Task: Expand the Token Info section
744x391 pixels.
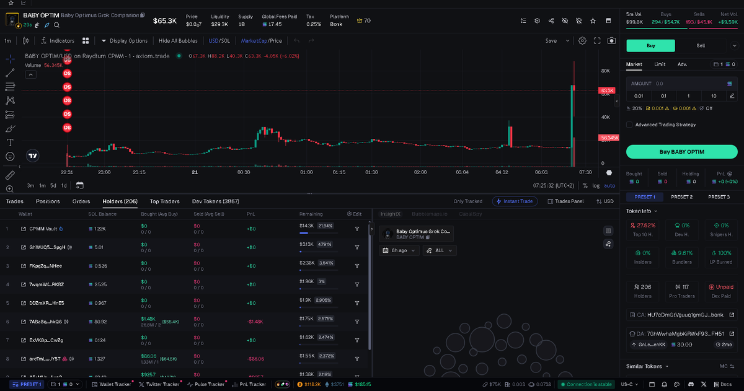Action: [x=642, y=211]
